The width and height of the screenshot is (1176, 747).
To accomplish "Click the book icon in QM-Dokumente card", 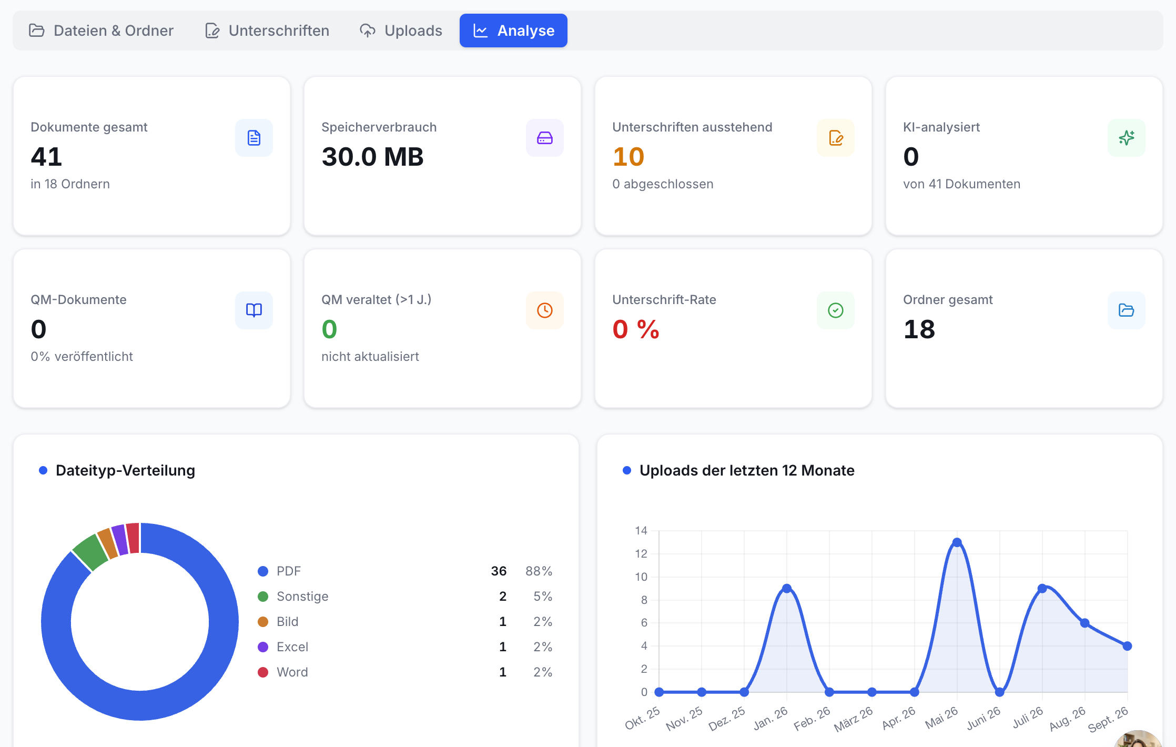I will [x=254, y=310].
